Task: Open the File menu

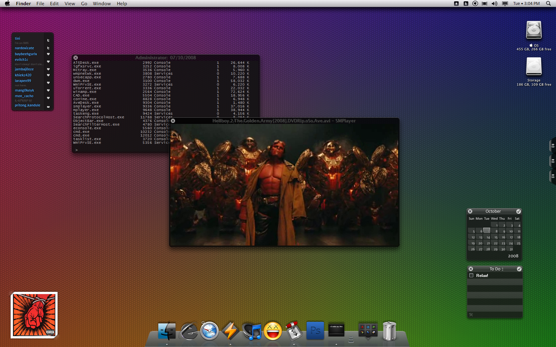Action: pyautogui.click(x=40, y=4)
